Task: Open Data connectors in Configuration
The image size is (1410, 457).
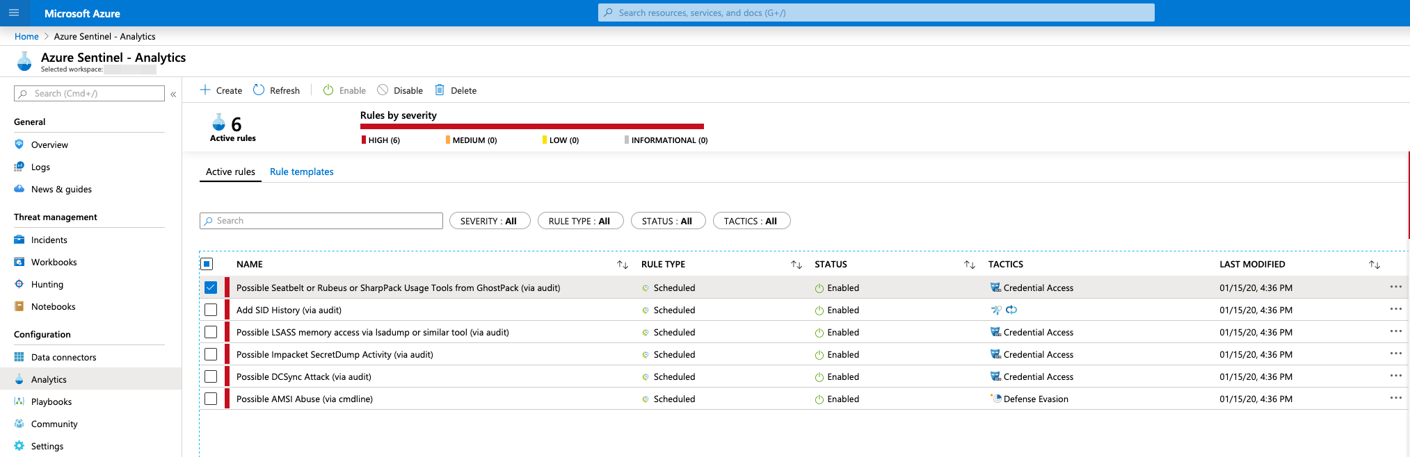Action: click(x=63, y=358)
